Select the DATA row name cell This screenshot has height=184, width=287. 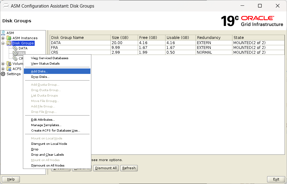pyautogui.click(x=80, y=43)
